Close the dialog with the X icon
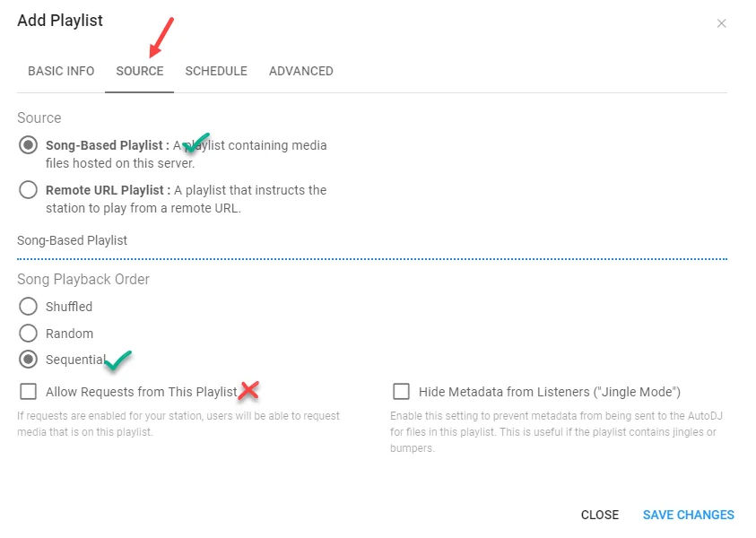The width and height of the screenshot is (756, 538). [721, 23]
